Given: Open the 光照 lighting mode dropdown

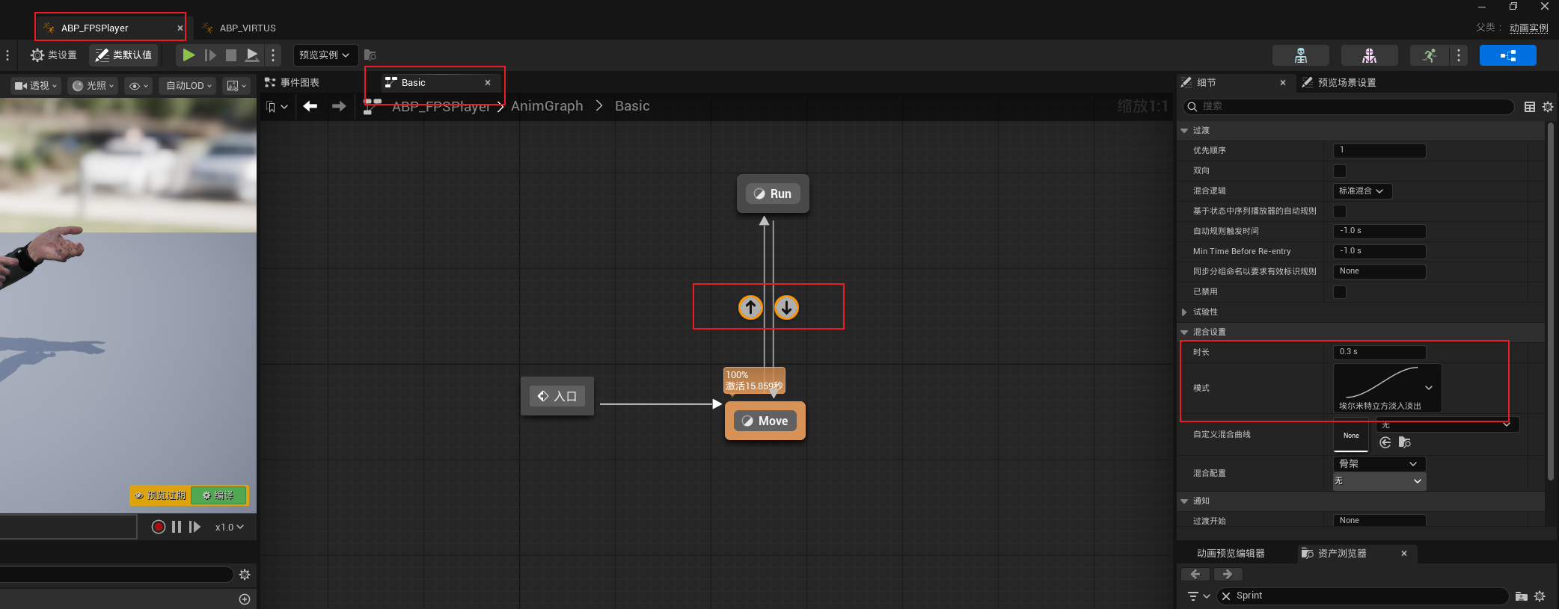Looking at the screenshot, I should click(93, 86).
